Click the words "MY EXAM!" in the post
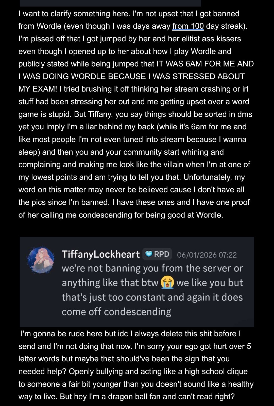 click(x=38, y=89)
